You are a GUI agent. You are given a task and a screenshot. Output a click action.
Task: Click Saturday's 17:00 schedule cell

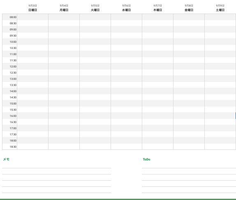pos(220,128)
